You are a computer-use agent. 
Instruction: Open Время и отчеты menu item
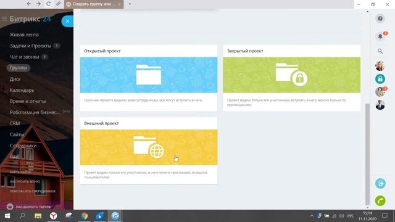(x=28, y=101)
